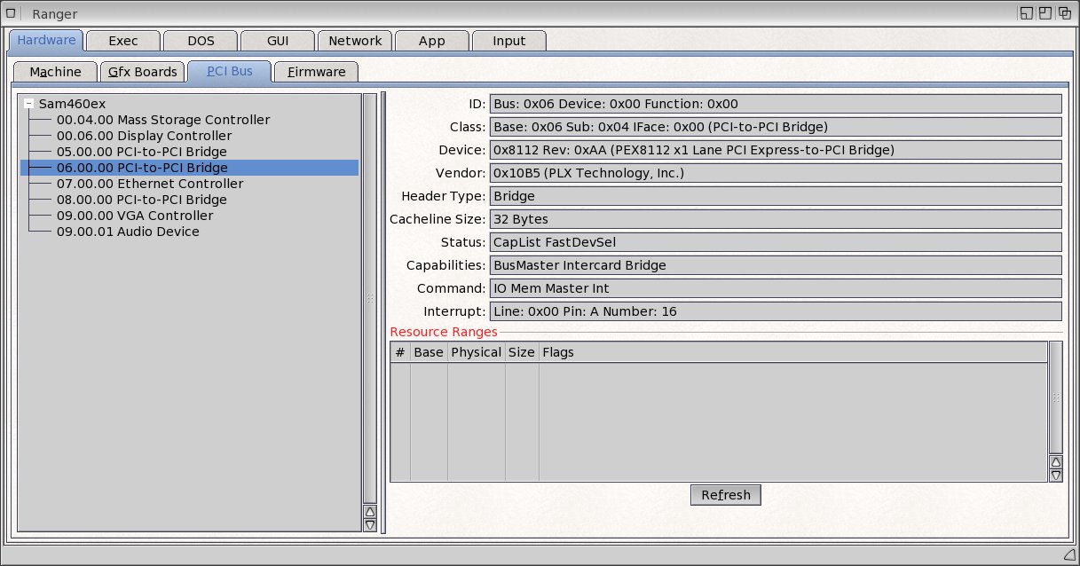
Task: Switch to Gfx Boards sub-tab
Action: coord(142,72)
